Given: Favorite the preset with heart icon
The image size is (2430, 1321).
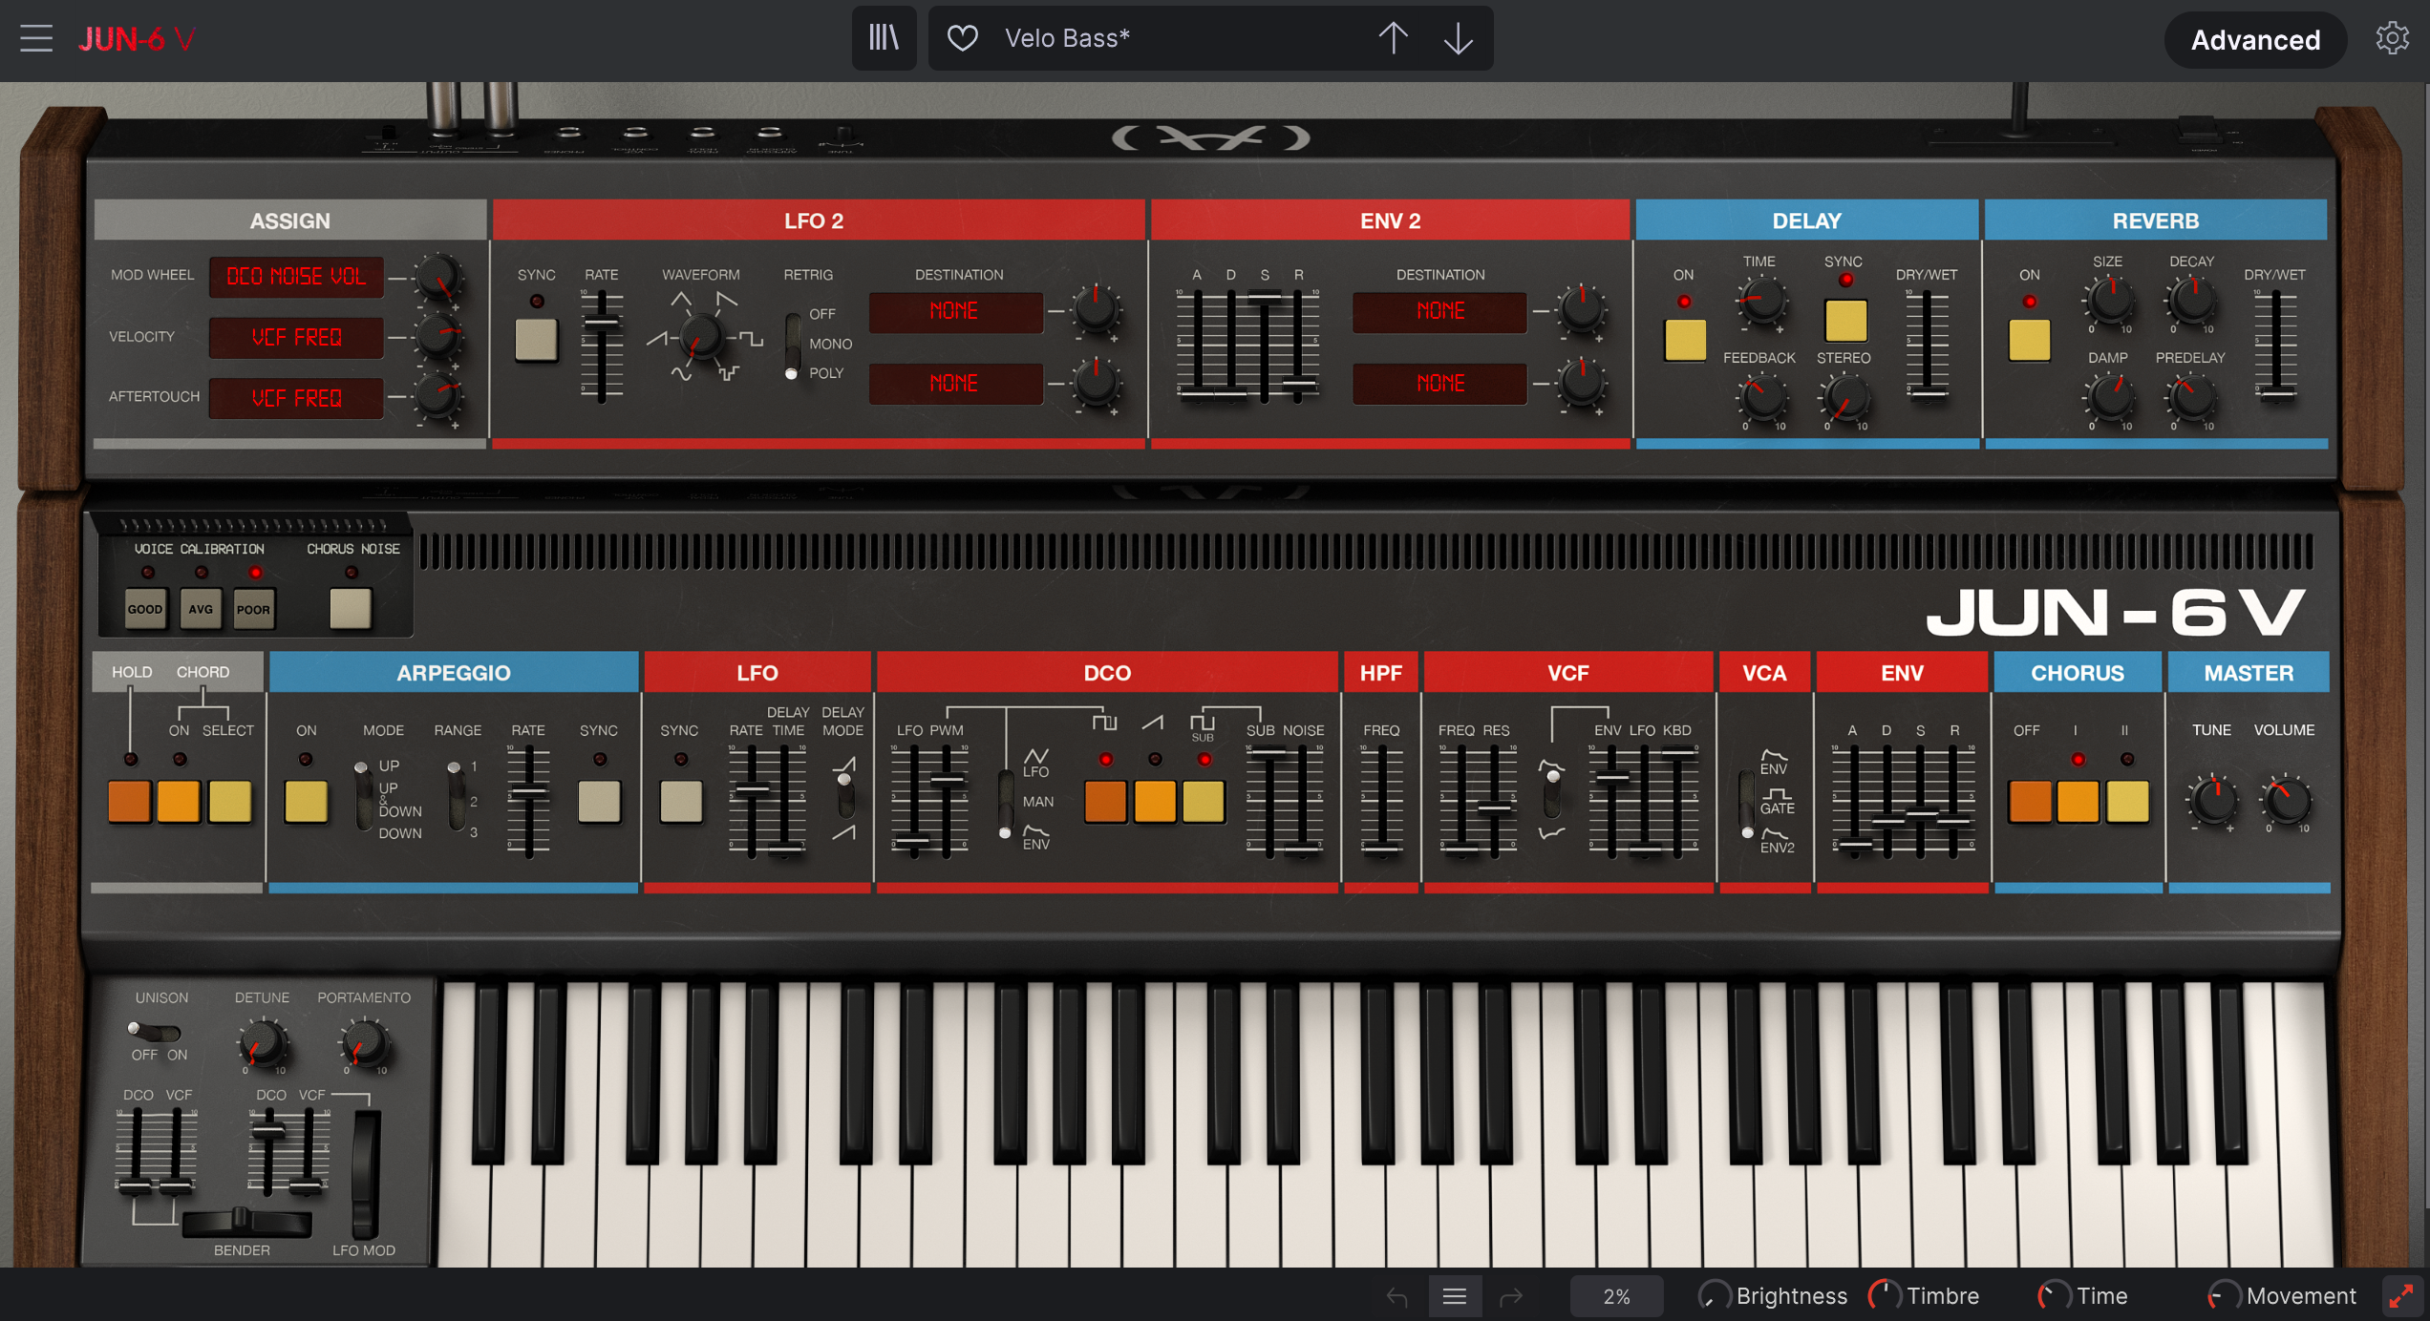Looking at the screenshot, I should (x=962, y=38).
